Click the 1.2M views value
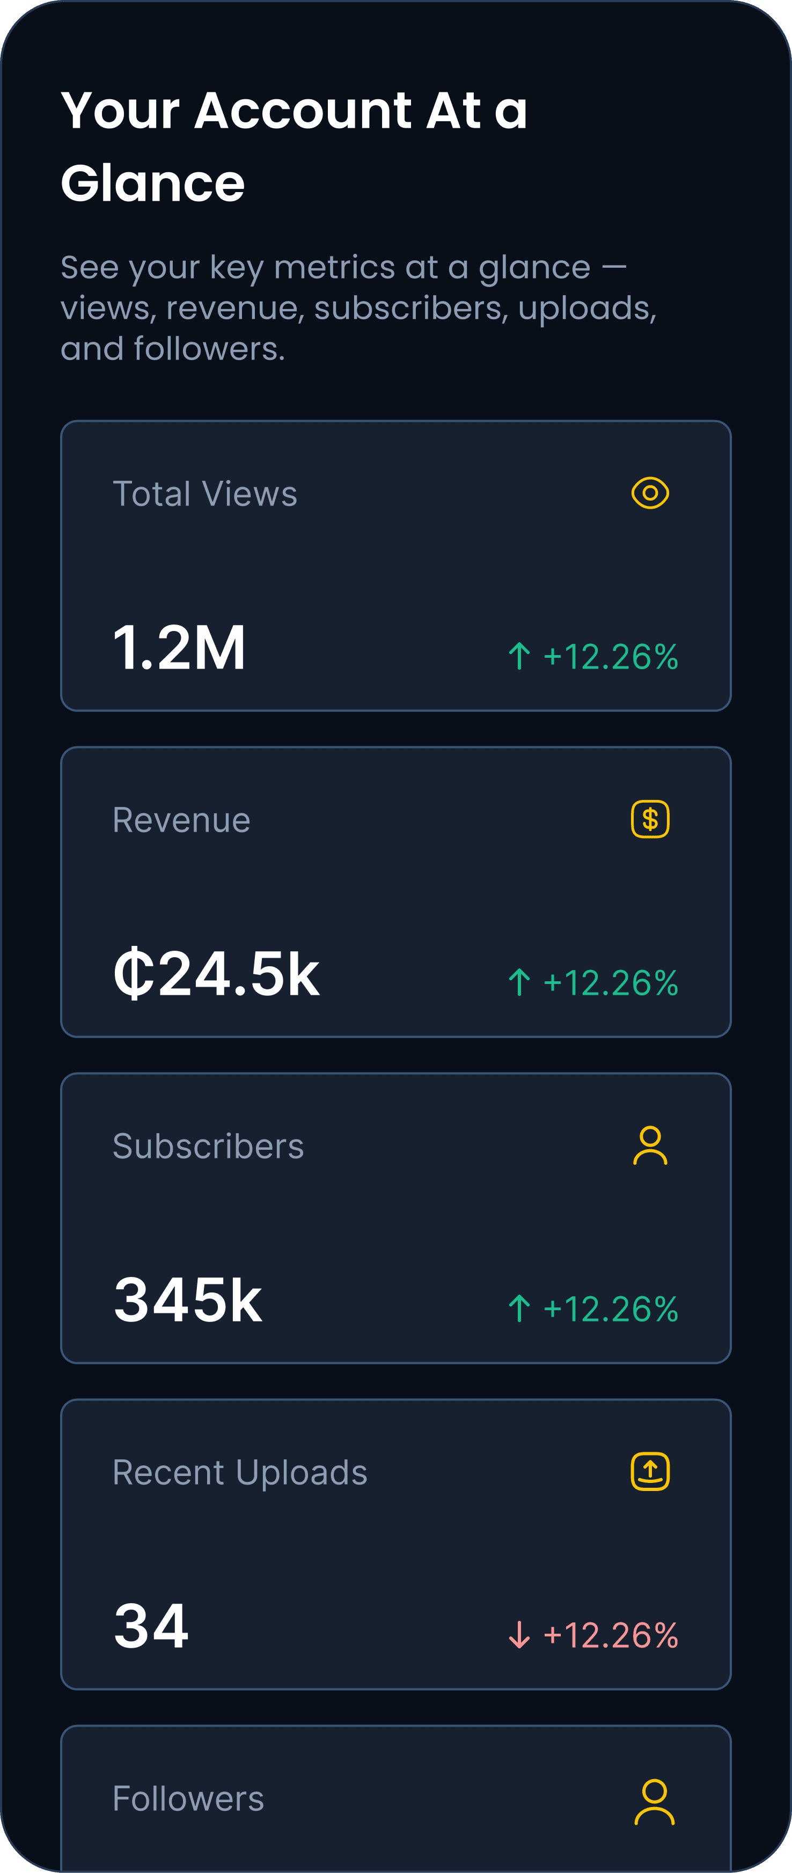Image resolution: width=792 pixels, height=1873 pixels. click(180, 647)
